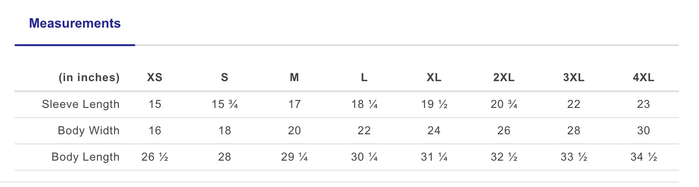
Task: Click the Sleeve Length row label
Action: (x=81, y=104)
